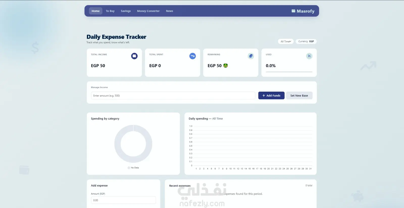404x208 pixels.
Task: Click the wallet icon in Total Income card
Action: point(134,56)
